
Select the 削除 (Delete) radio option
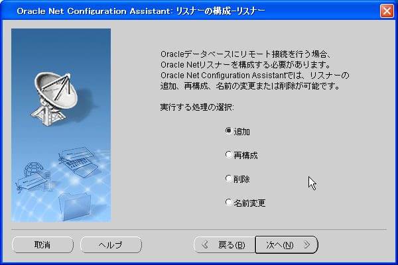tap(228, 178)
